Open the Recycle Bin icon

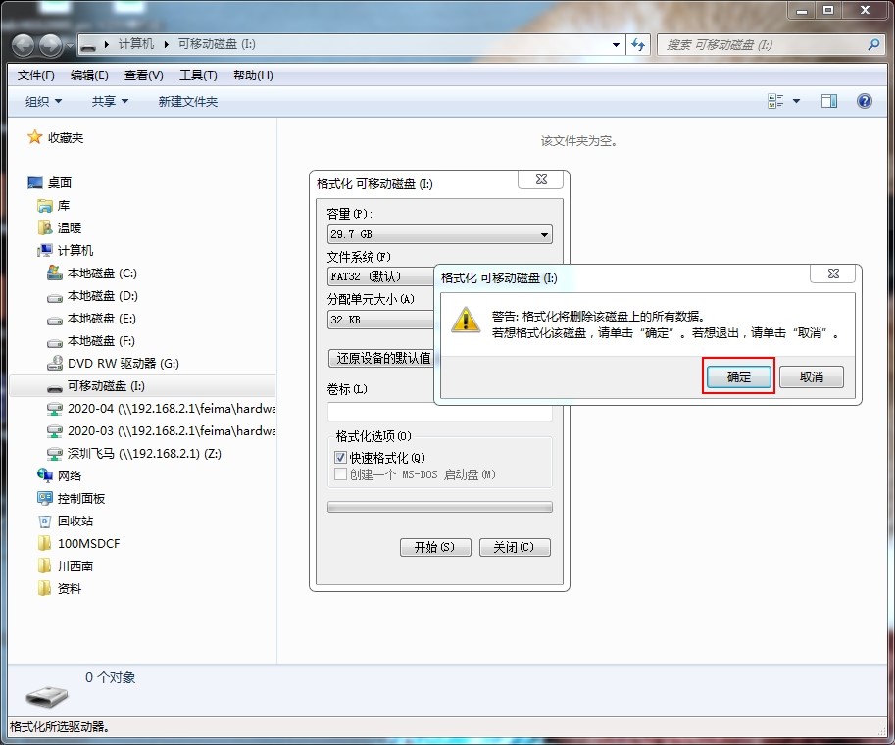coord(44,521)
